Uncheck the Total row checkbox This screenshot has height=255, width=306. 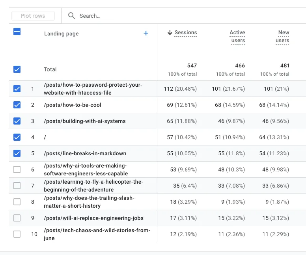17,69
